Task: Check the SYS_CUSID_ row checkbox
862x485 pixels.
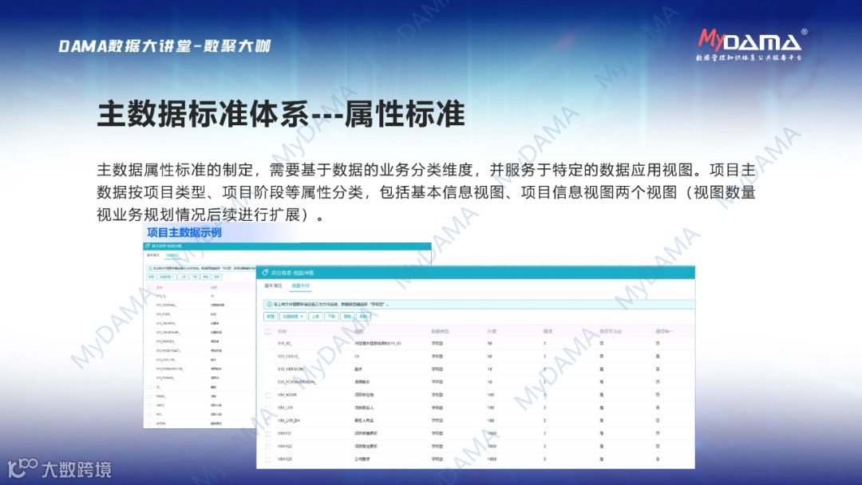Action: pyautogui.click(x=267, y=355)
